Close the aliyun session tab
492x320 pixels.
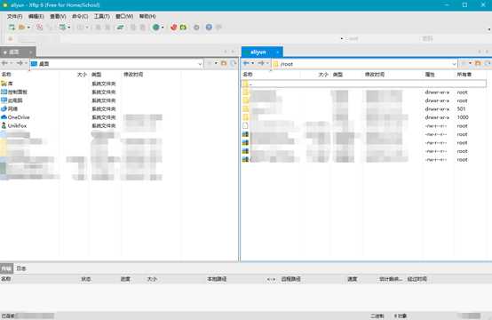277,52
